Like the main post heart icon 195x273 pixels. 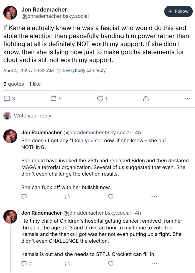click(100, 99)
